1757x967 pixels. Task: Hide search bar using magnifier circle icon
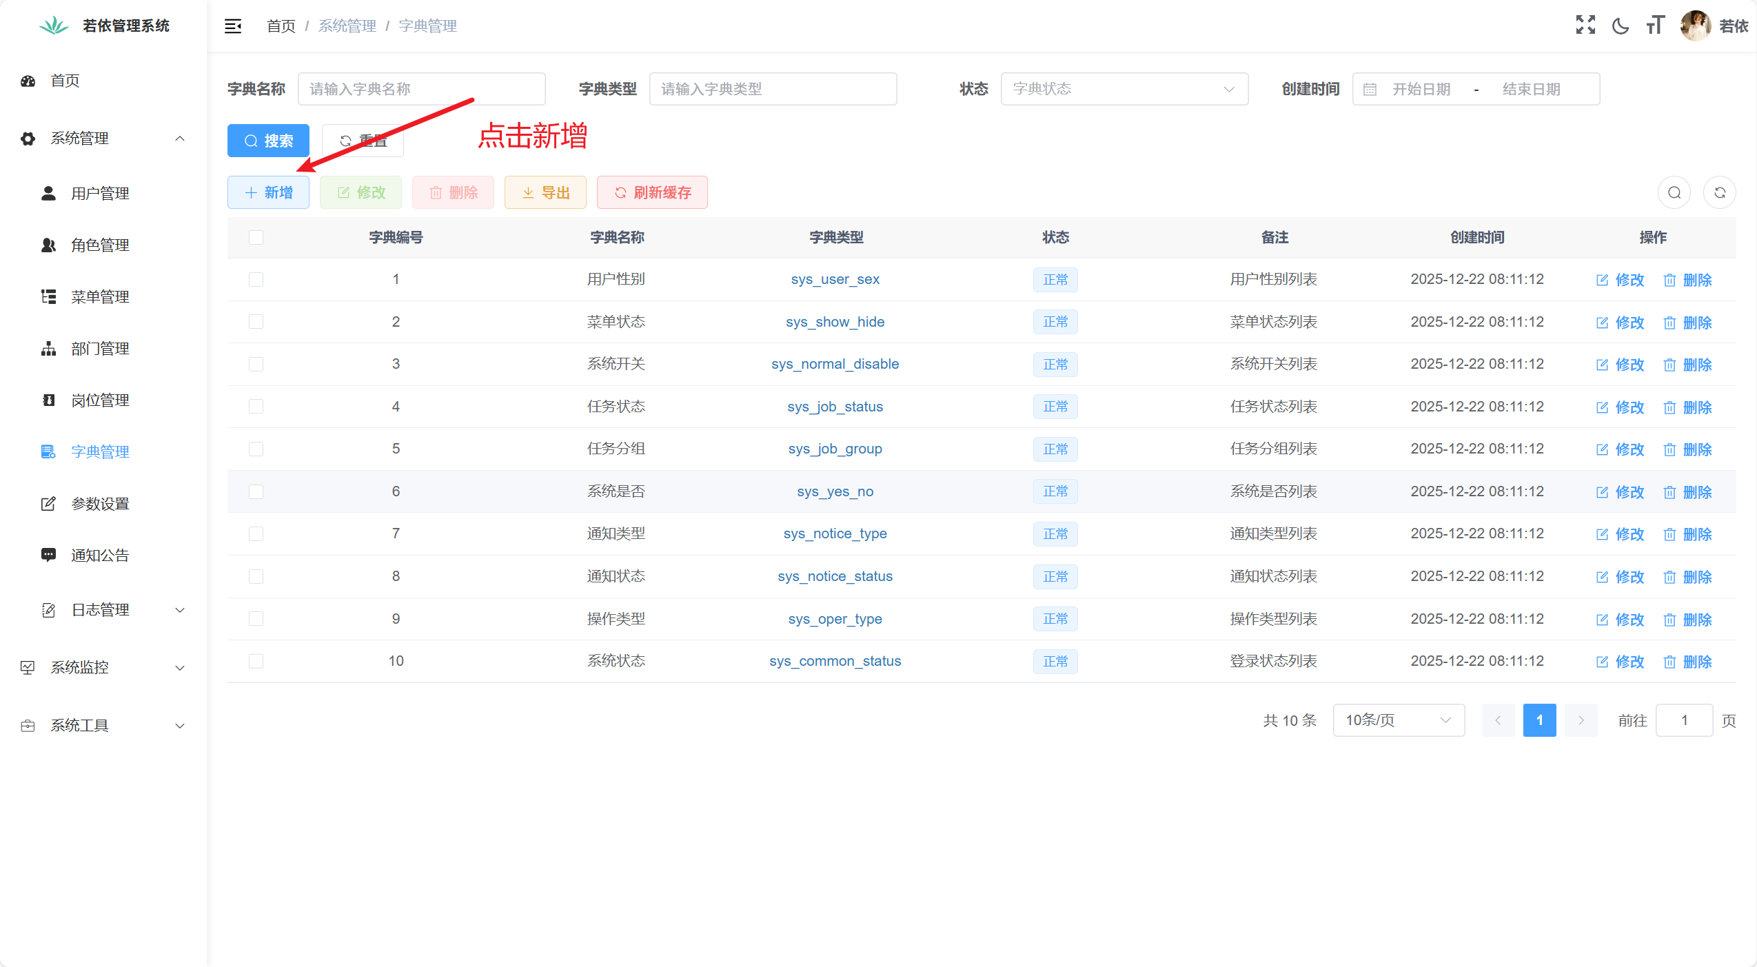click(1674, 192)
